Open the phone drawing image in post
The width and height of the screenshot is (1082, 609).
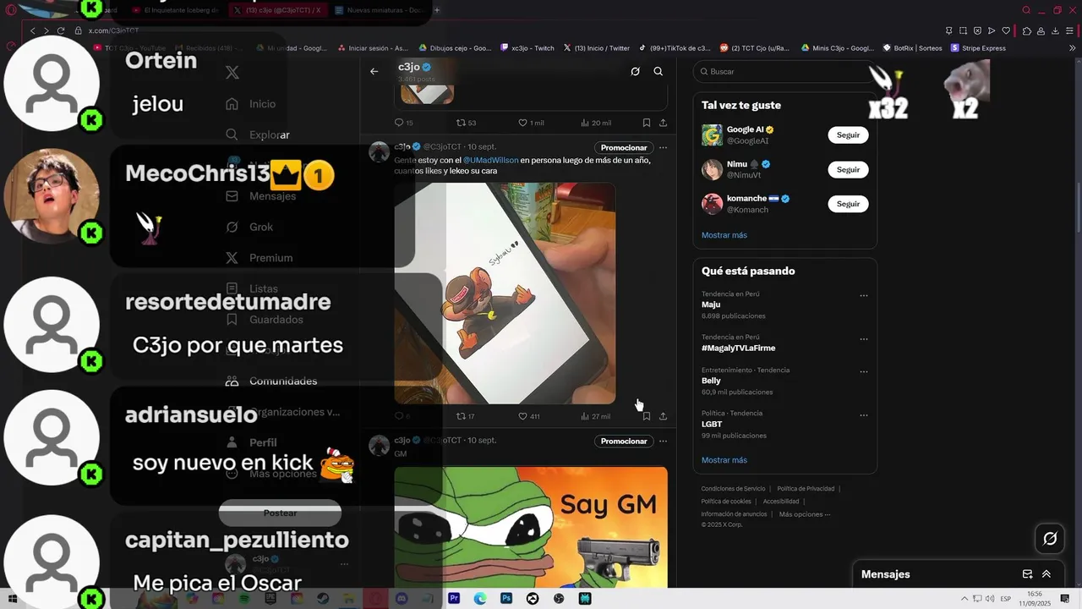(x=505, y=293)
